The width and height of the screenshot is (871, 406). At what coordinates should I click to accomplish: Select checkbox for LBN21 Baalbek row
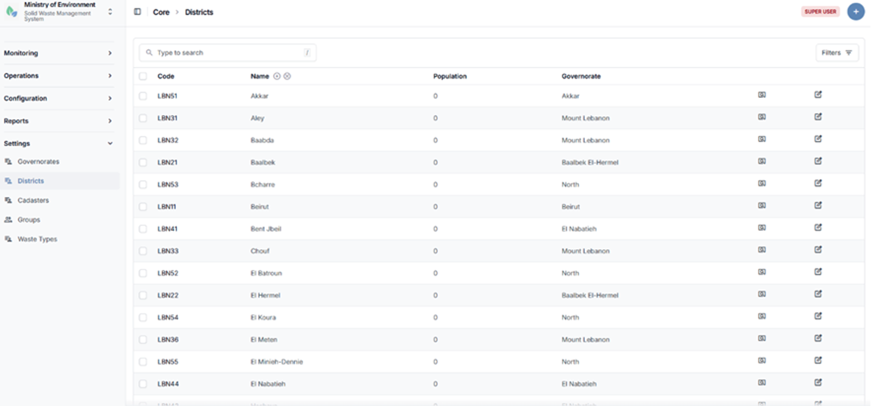[143, 162]
